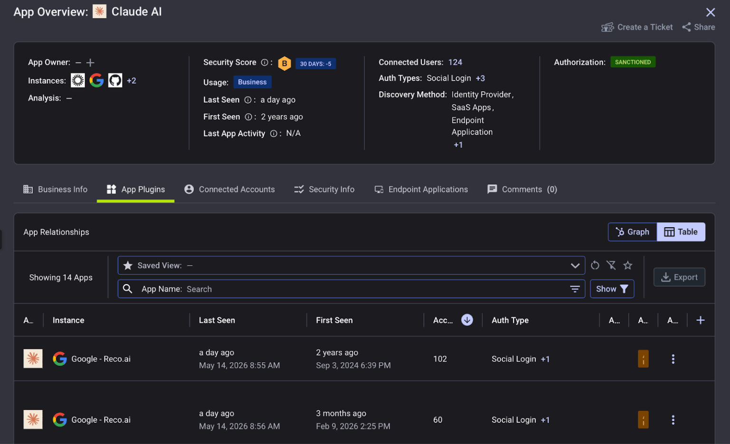Image resolution: width=730 pixels, height=444 pixels.
Task: Toggle the Acc... column sort arrow
Action: click(467, 320)
